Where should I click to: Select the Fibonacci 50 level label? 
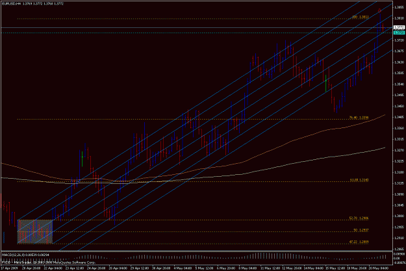pos(361,230)
